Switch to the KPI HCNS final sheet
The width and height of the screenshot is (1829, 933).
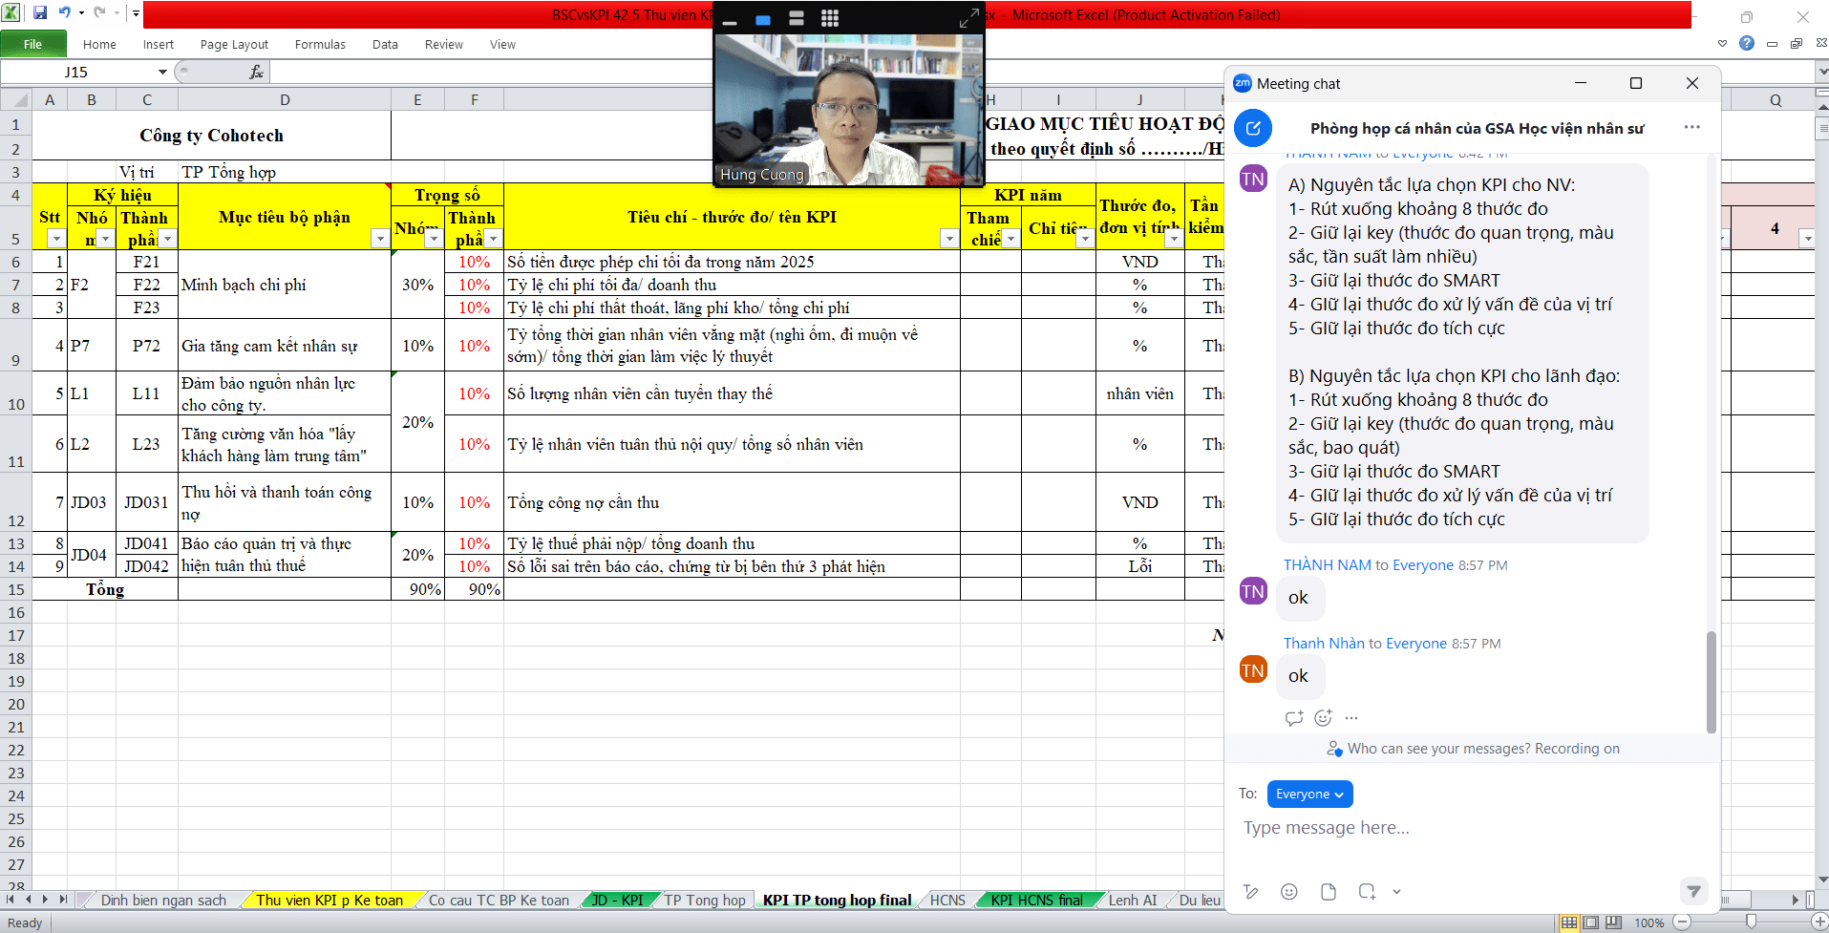pyautogui.click(x=1036, y=900)
